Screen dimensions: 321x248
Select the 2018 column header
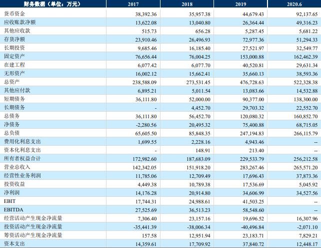pyautogui.click(x=187, y=4)
